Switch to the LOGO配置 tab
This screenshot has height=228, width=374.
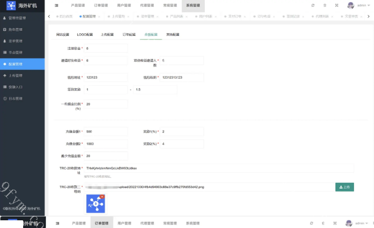point(84,34)
